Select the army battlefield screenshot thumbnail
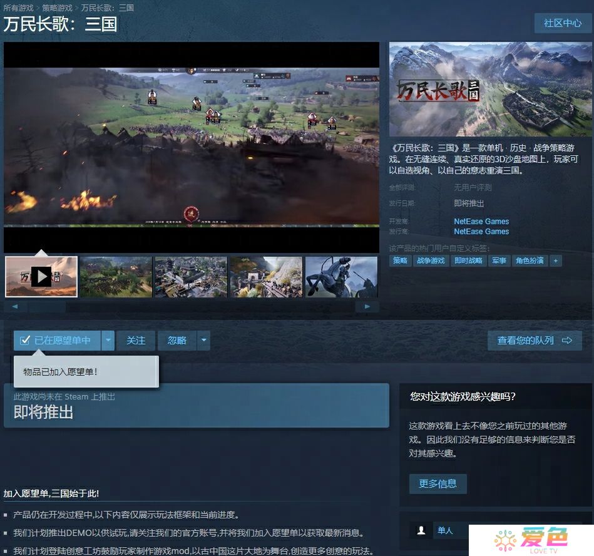 point(116,277)
